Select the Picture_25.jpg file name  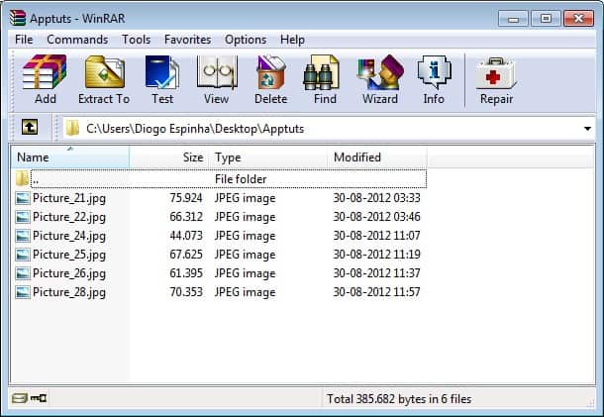(69, 255)
